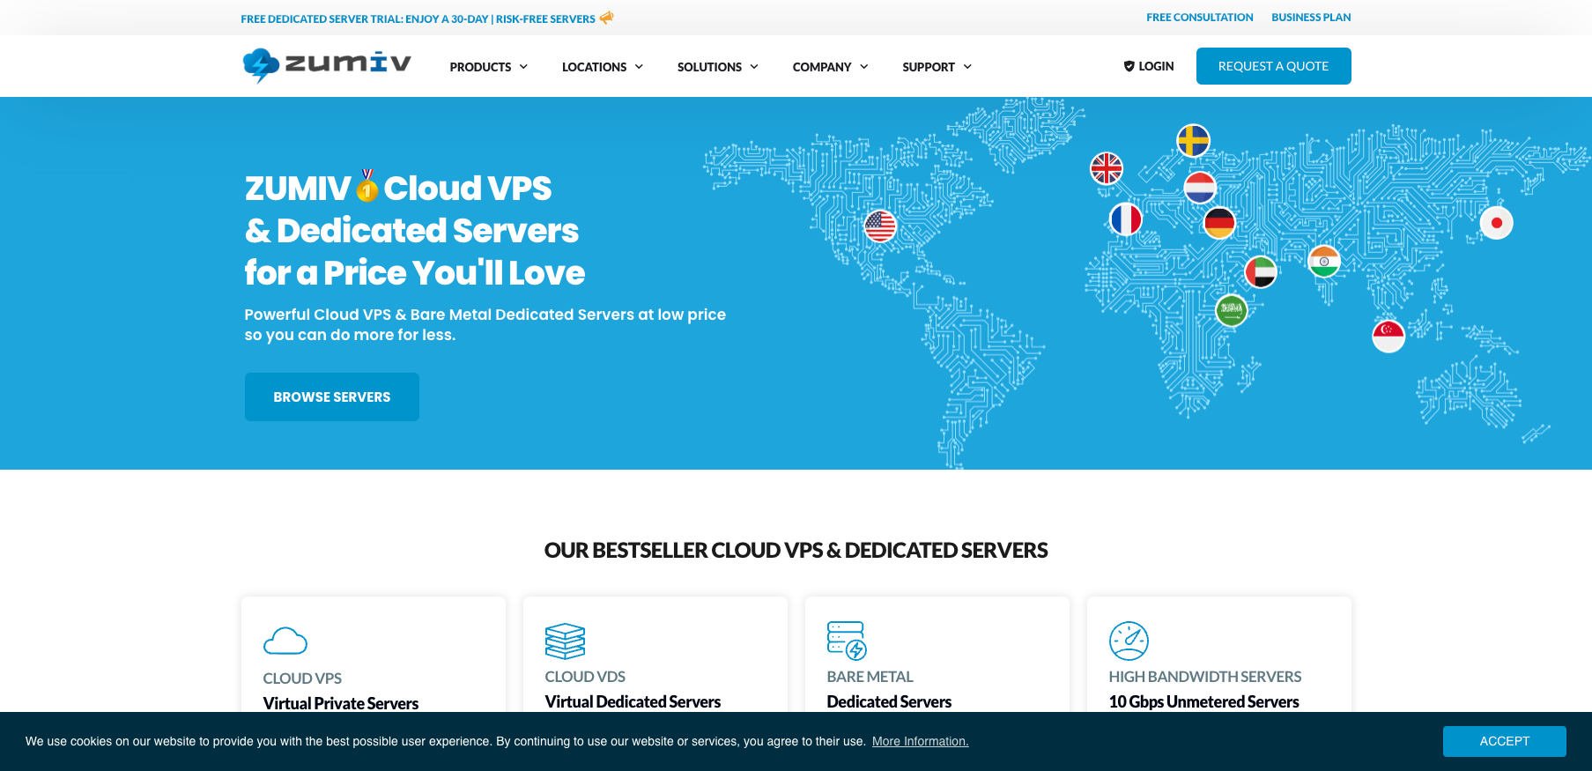This screenshot has width=1592, height=771.
Task: Click the Browse Servers button
Action: (332, 397)
